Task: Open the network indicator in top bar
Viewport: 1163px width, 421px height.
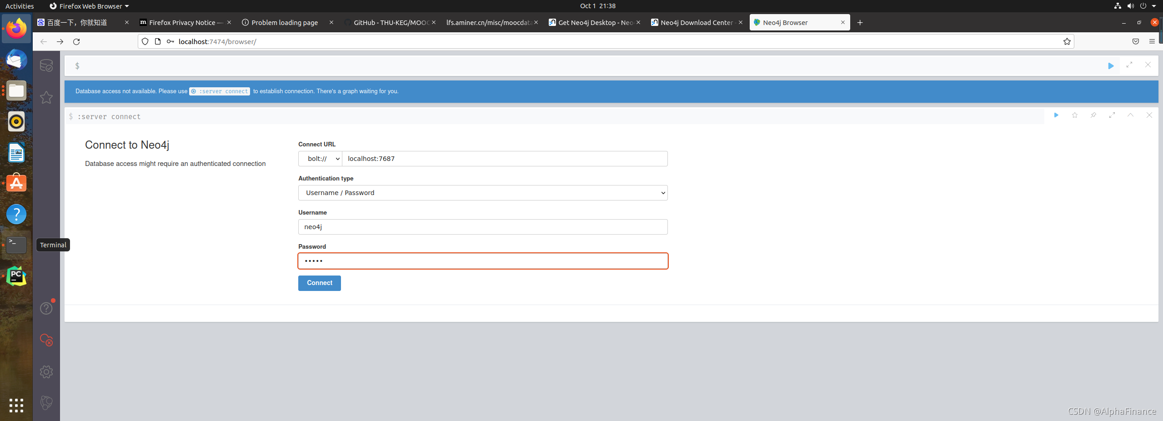Action: [1118, 6]
